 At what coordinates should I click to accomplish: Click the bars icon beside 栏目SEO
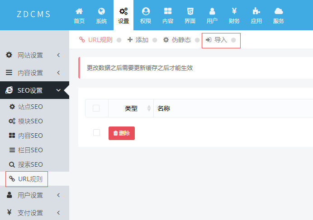(12, 150)
